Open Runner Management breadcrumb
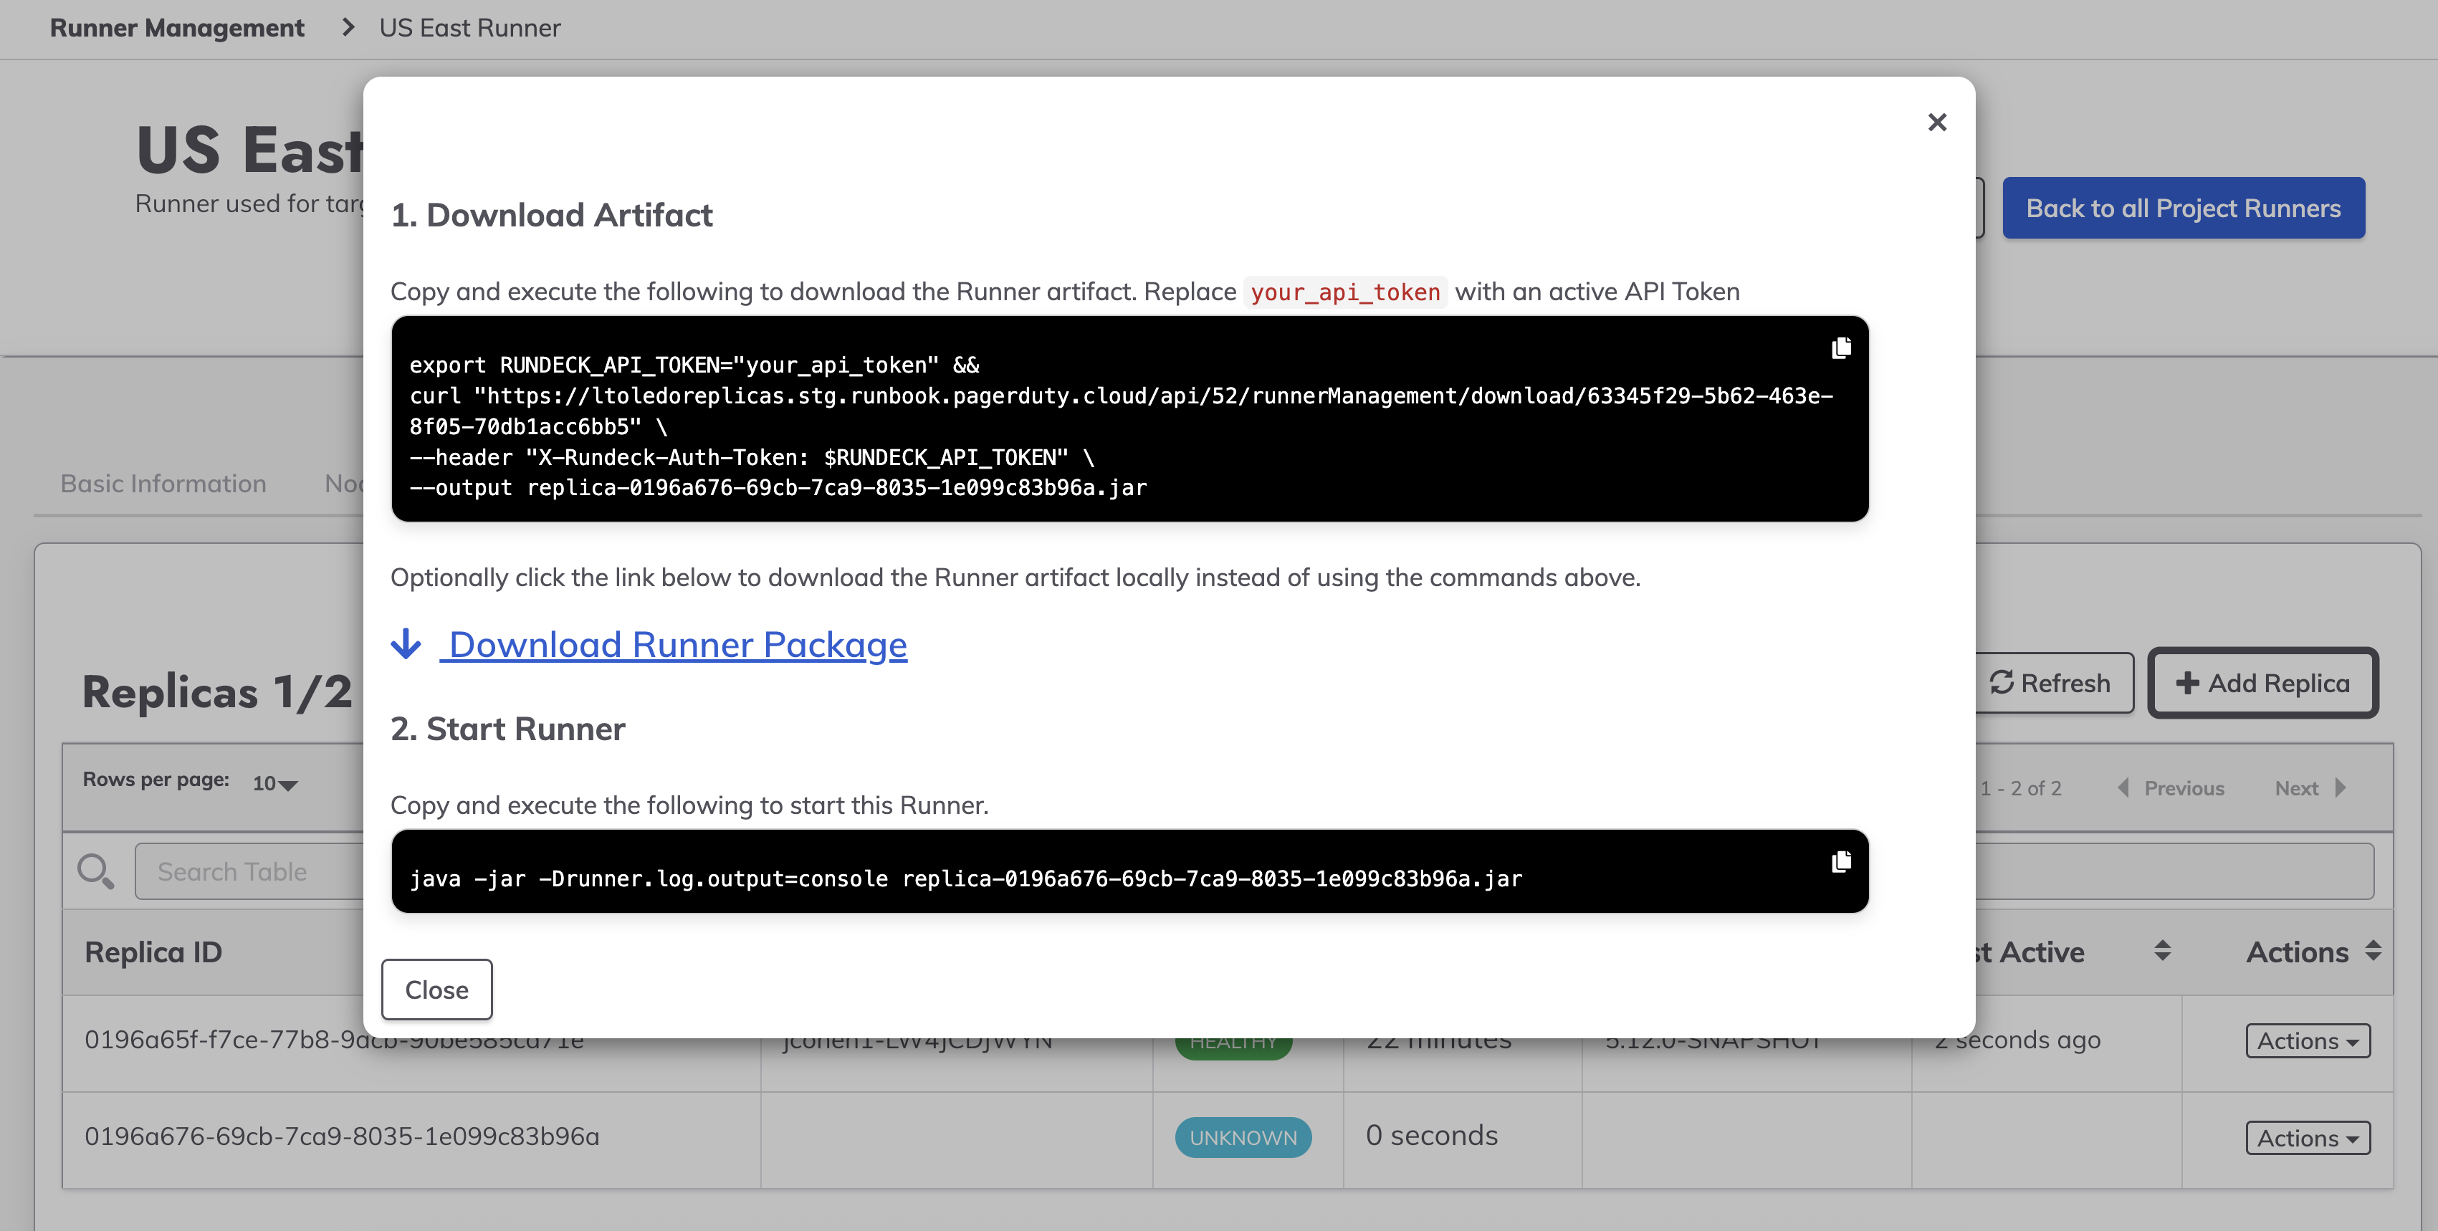The image size is (2438, 1231). 177,29
